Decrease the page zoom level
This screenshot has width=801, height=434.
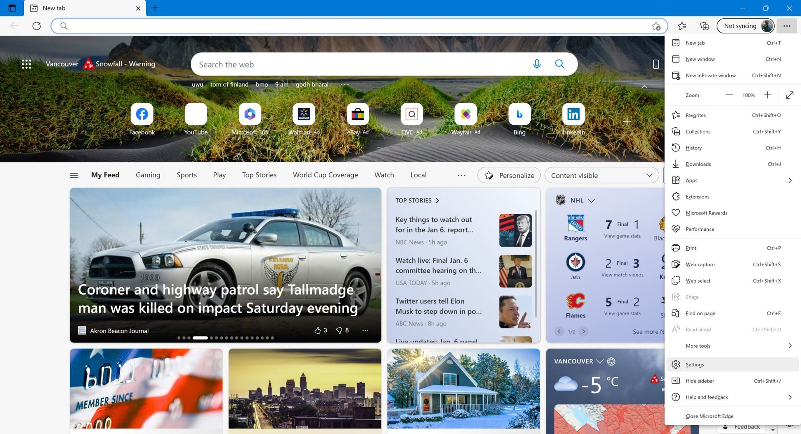click(x=729, y=95)
